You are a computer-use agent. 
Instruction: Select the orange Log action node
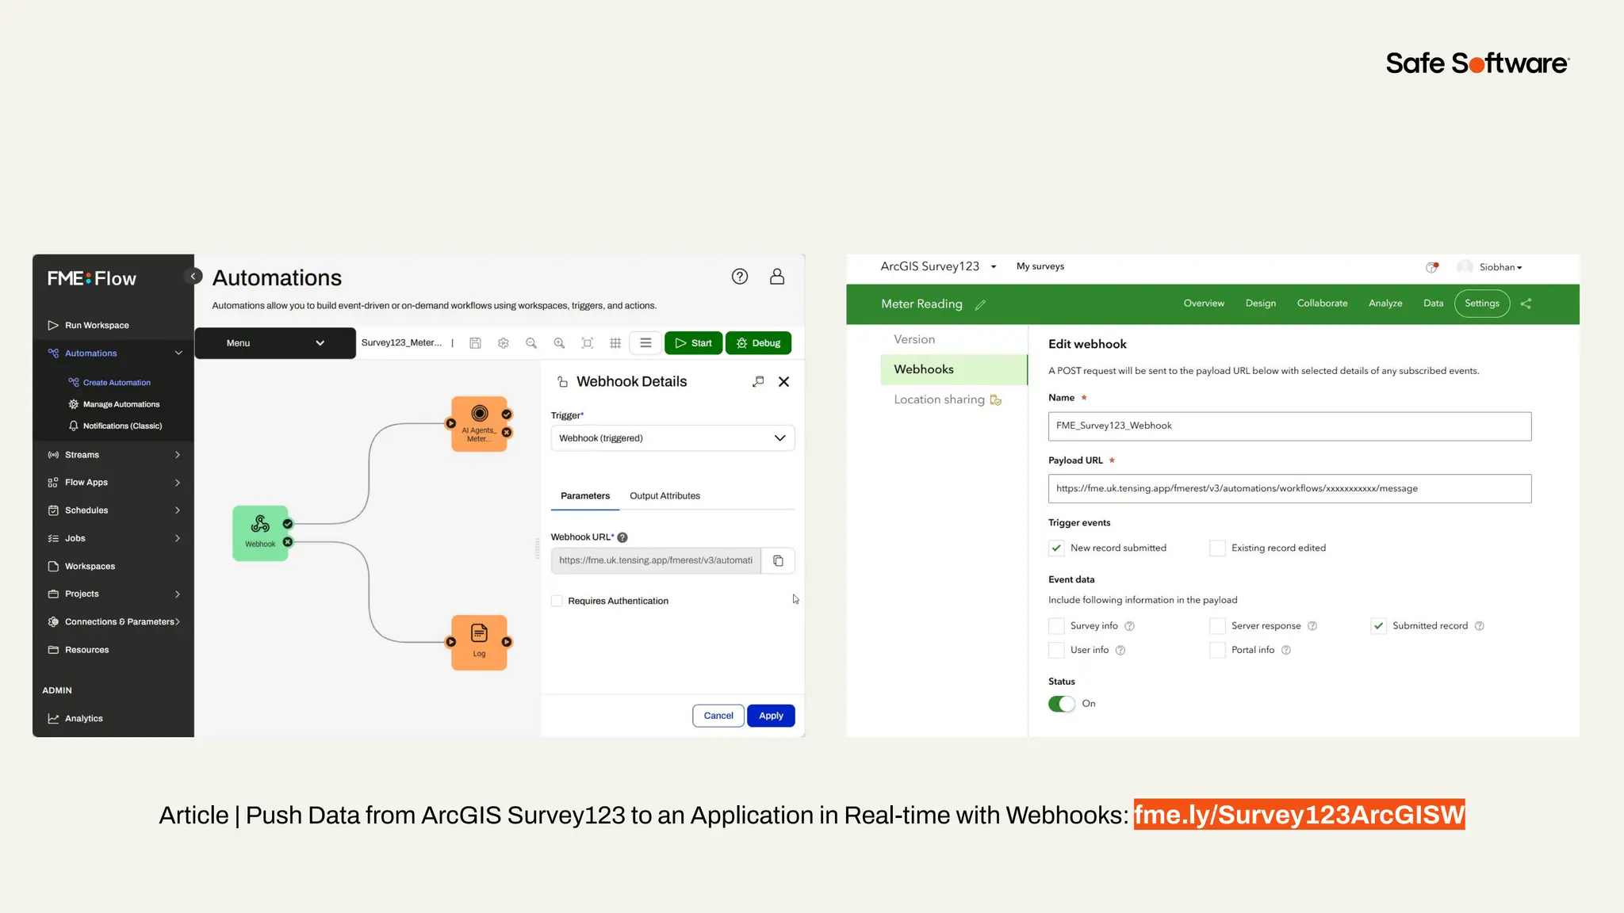pos(479,643)
